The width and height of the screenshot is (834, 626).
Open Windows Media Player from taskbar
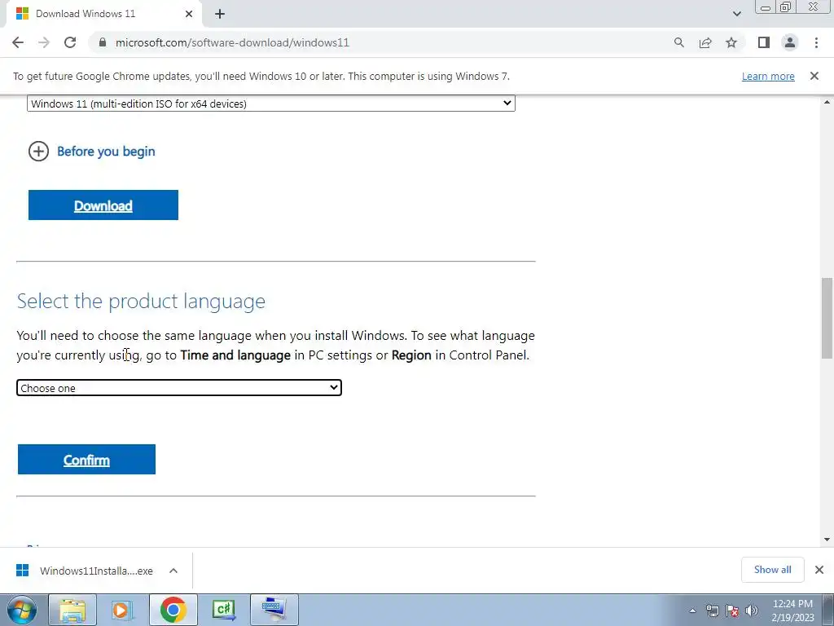[121, 610]
